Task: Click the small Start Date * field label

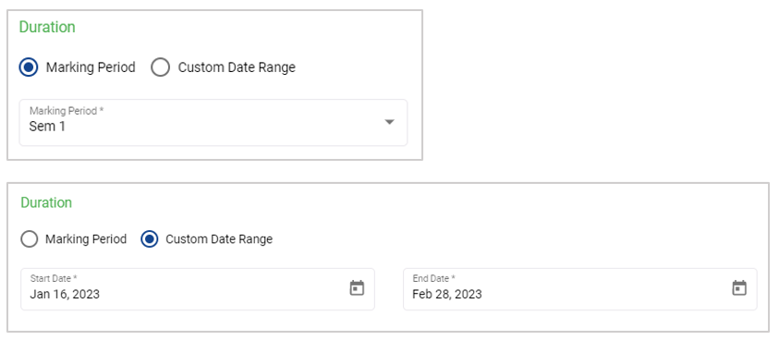Action: 54,278
